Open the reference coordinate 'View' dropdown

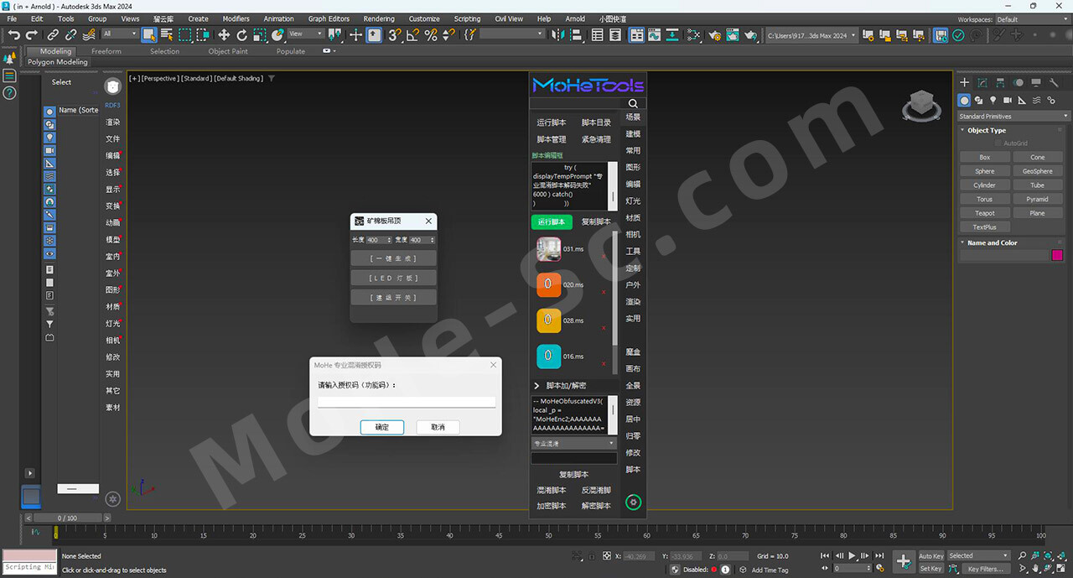pos(305,34)
